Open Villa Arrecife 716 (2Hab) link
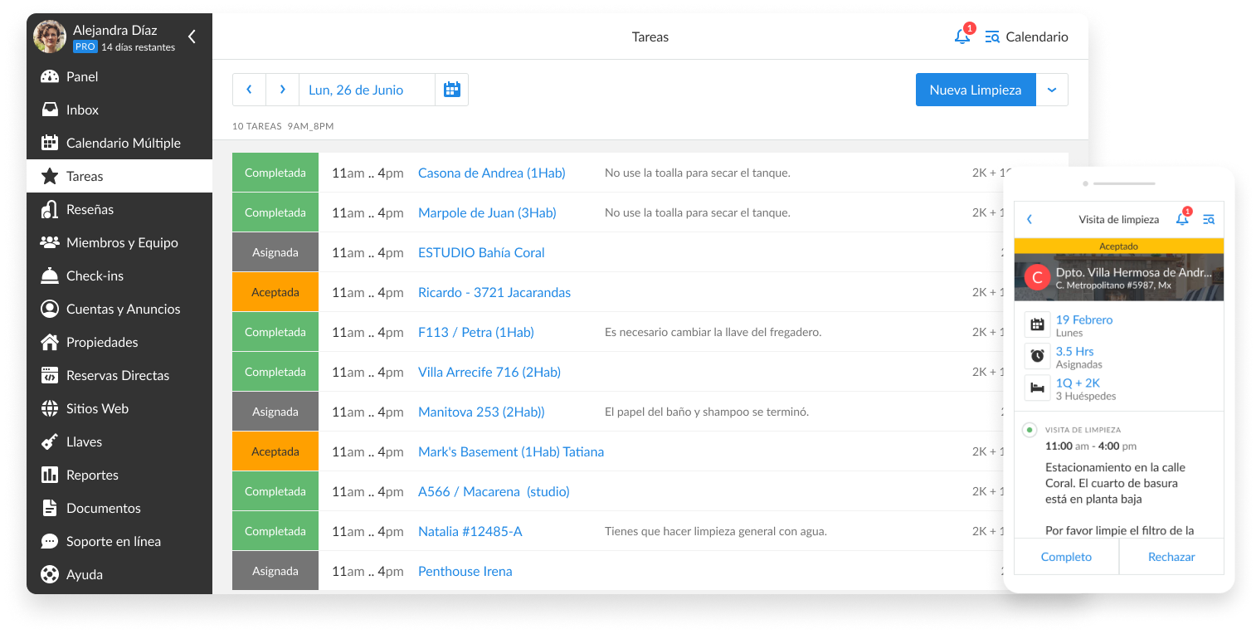Image resolution: width=1256 pixels, height=634 pixels. (x=489, y=372)
